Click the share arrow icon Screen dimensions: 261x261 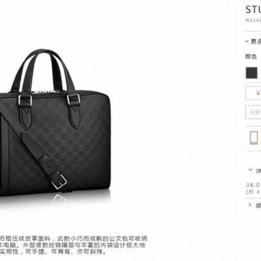(252, 113)
